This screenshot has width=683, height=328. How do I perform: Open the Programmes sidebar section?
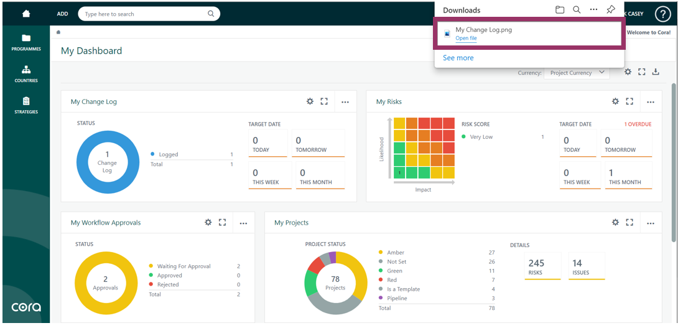coord(26,42)
